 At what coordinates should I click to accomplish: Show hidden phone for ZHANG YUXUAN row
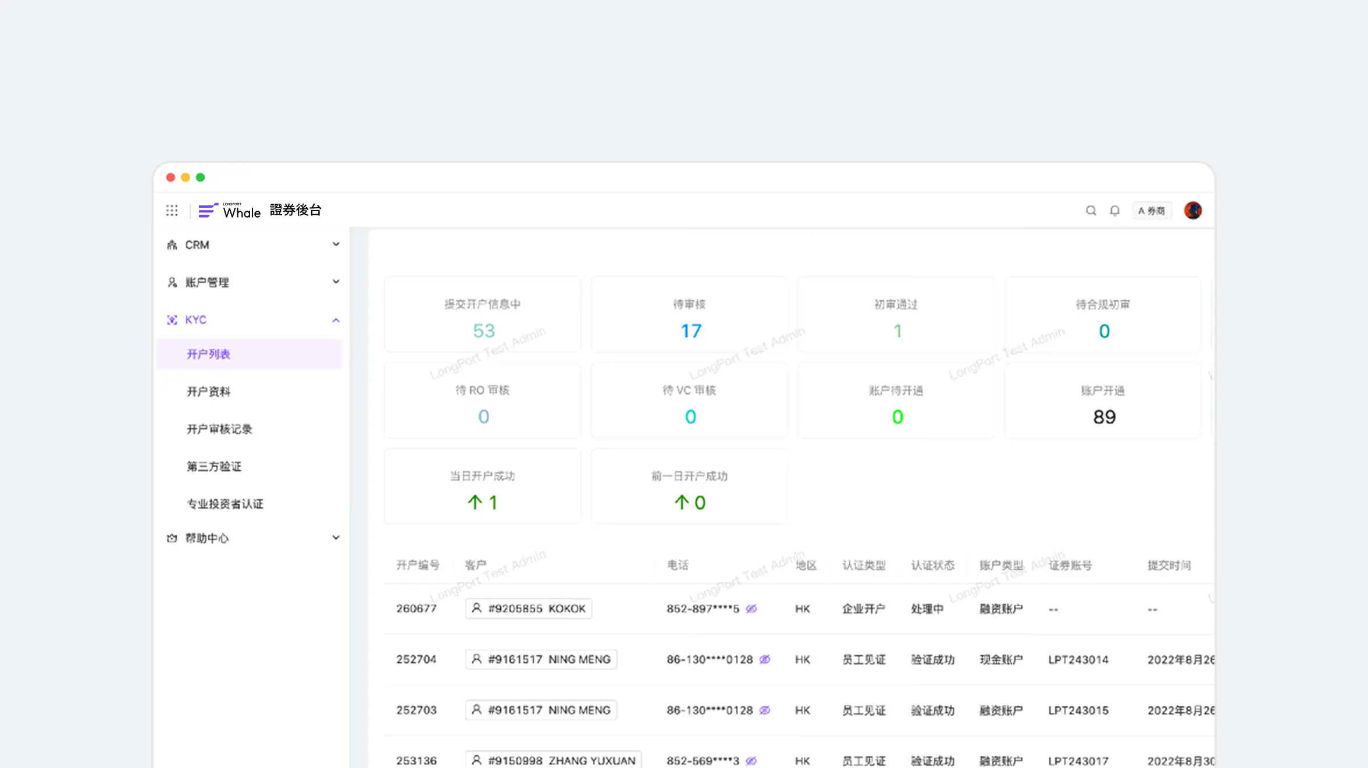tap(751, 760)
